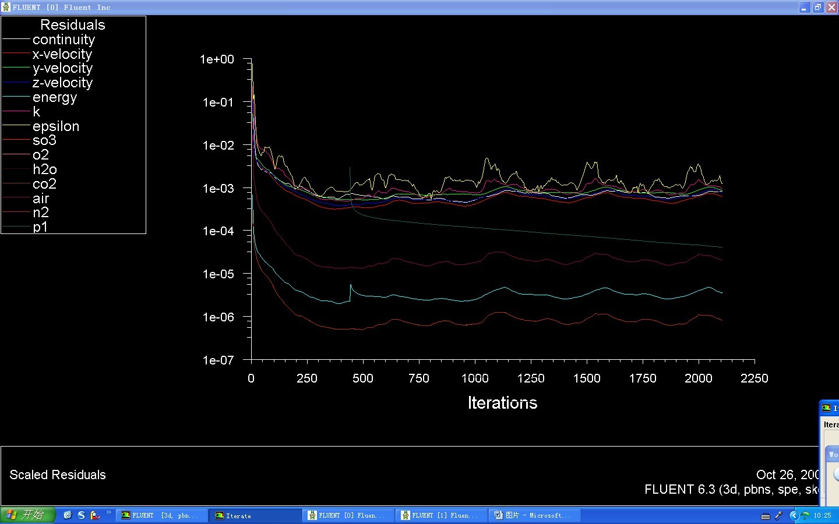Click the green umbrella tray icon

click(805, 515)
